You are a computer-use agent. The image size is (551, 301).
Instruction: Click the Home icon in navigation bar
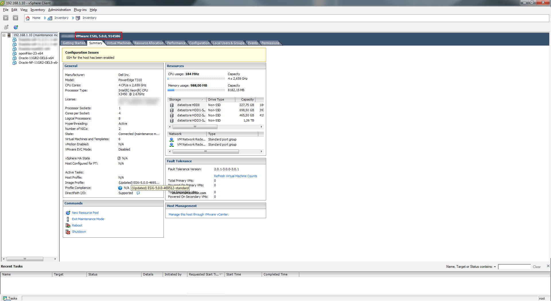[x=28, y=18]
